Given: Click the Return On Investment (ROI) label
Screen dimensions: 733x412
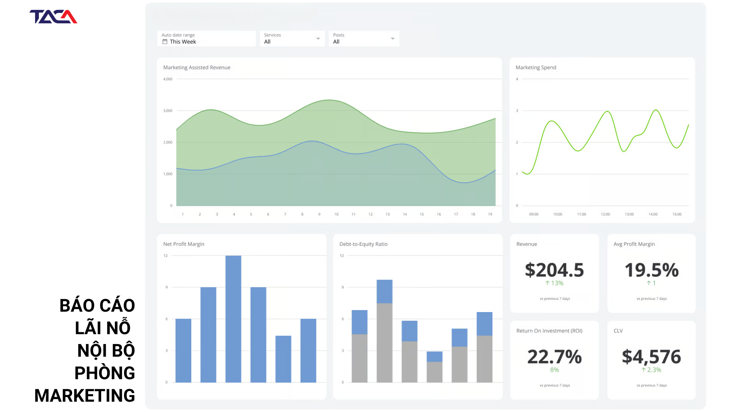Looking at the screenshot, I should pos(549,331).
